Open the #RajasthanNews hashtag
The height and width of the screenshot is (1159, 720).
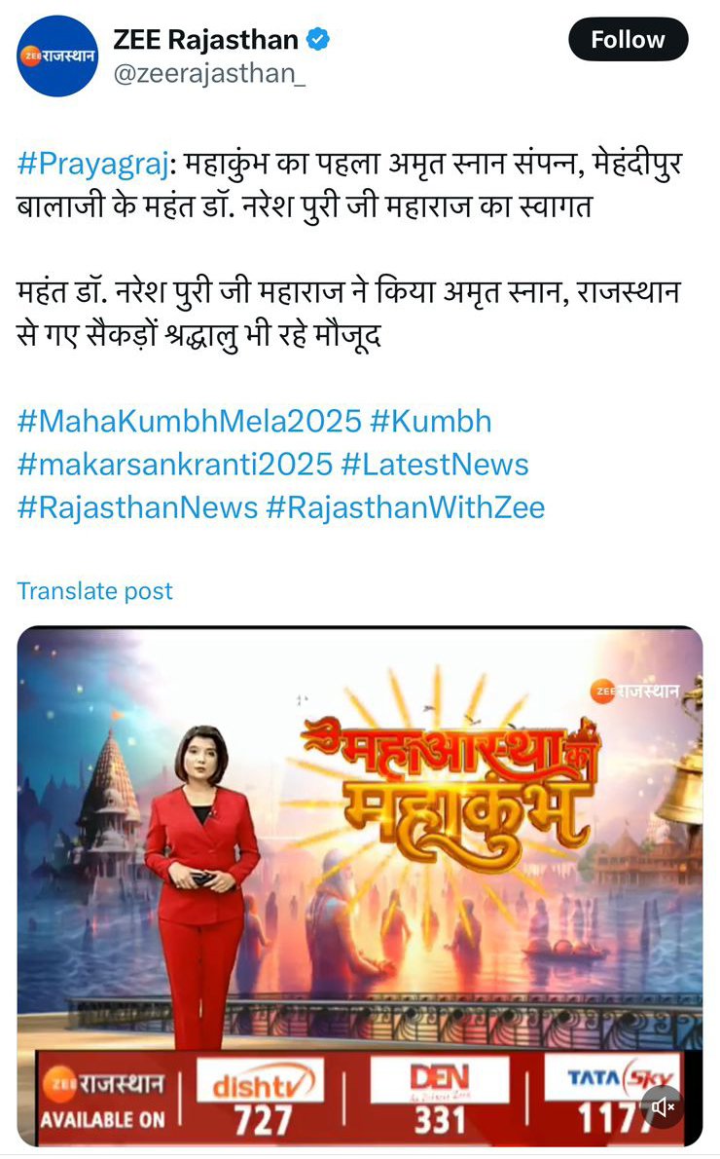[x=137, y=507]
